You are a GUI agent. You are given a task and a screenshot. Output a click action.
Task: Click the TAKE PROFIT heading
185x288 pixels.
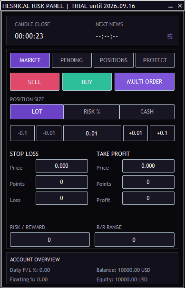click(x=113, y=154)
